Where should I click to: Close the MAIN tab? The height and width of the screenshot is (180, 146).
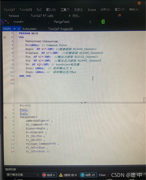tap(19, 29)
